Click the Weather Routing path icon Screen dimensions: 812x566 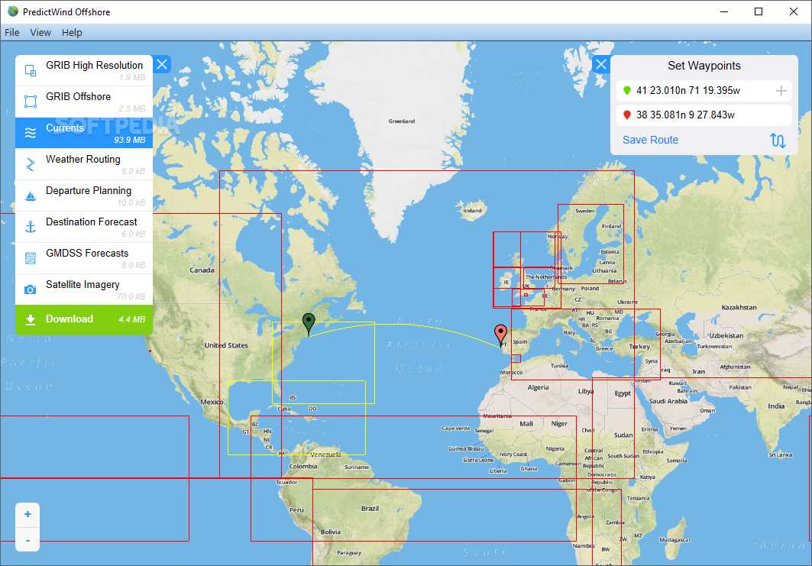31,165
